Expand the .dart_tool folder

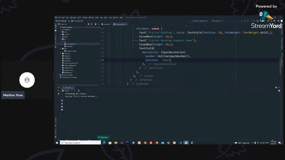61,30
